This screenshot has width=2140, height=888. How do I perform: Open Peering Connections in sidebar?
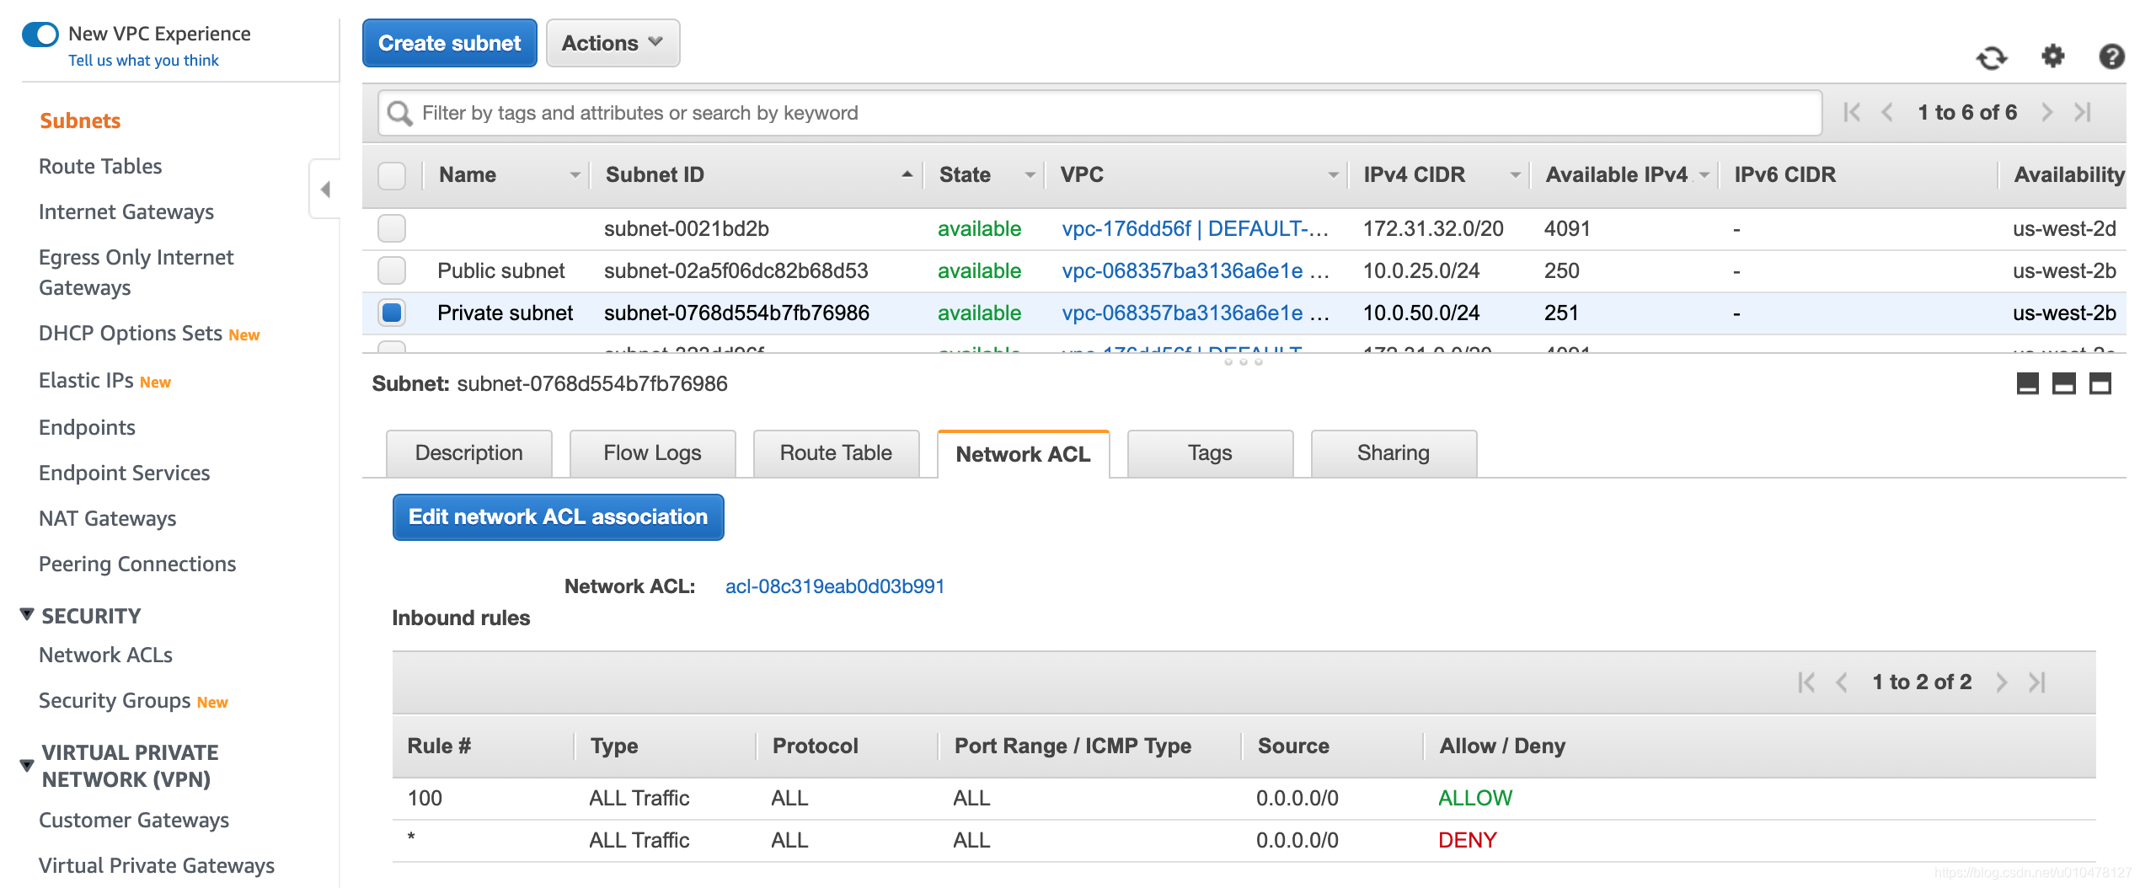pyautogui.click(x=137, y=564)
